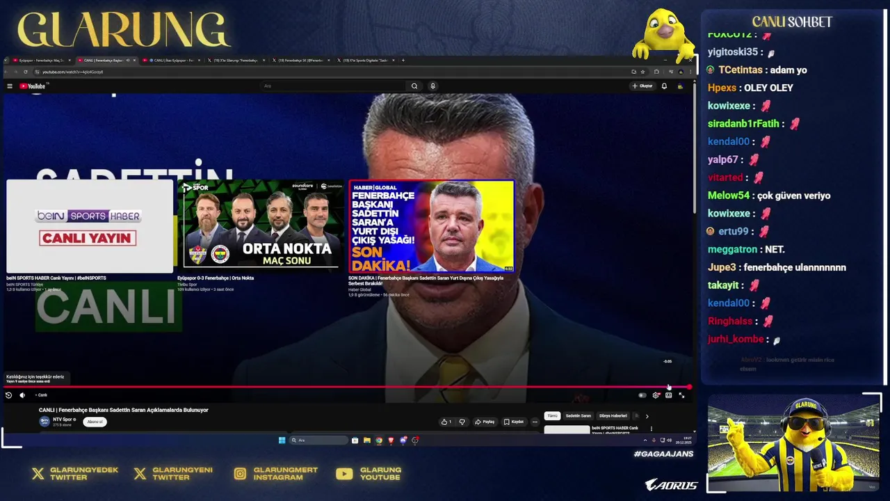
Task: Like the video with thumbs up
Action: pyautogui.click(x=446, y=422)
